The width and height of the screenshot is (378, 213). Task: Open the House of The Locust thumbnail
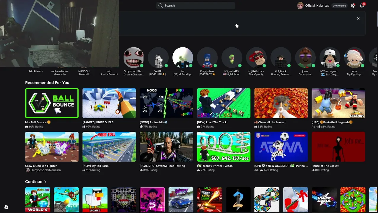tap(338, 147)
